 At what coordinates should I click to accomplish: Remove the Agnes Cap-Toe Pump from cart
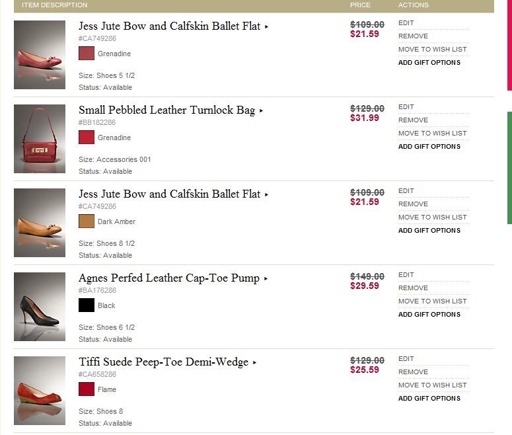[x=413, y=288]
